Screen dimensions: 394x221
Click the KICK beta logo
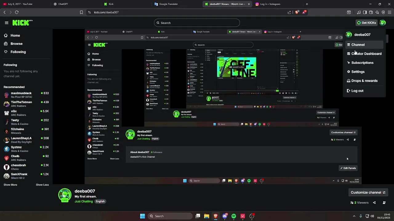tap(22, 23)
